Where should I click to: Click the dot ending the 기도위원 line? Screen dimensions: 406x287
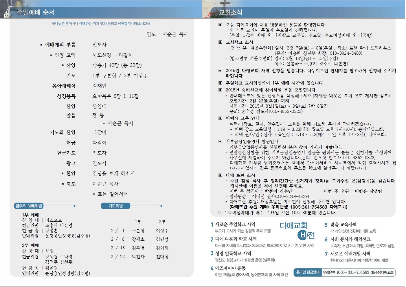(x=161, y=206)
